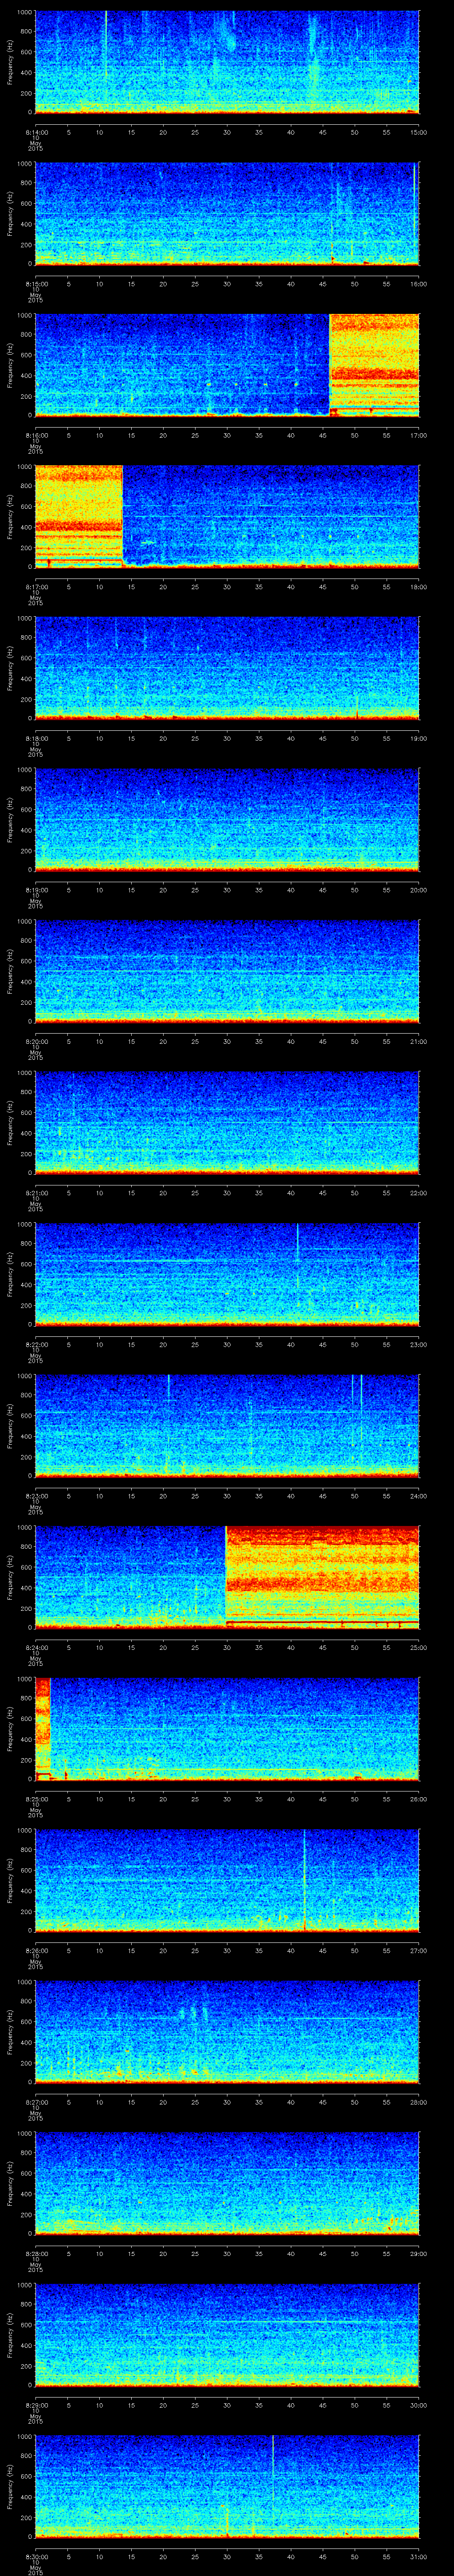Select the spectrogram starting at 8:22:00
The height and width of the screenshot is (2576, 454).
point(227,1274)
